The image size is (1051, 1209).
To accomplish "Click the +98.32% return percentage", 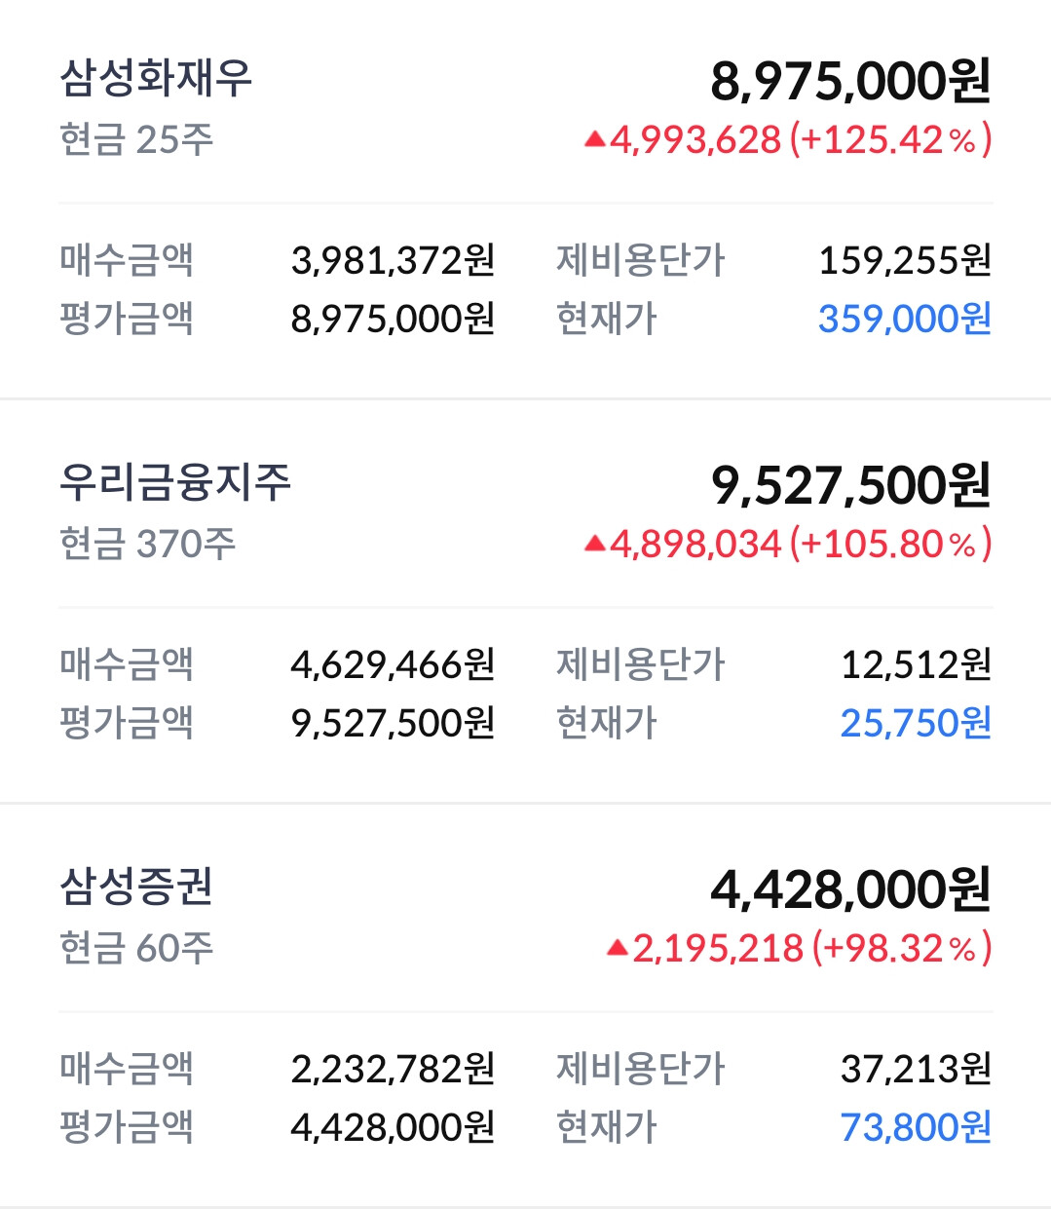I will coord(902,948).
